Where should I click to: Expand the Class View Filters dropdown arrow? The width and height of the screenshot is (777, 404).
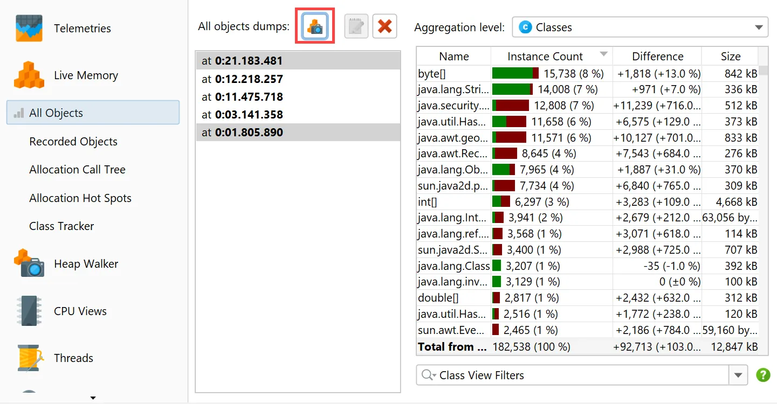click(x=738, y=375)
